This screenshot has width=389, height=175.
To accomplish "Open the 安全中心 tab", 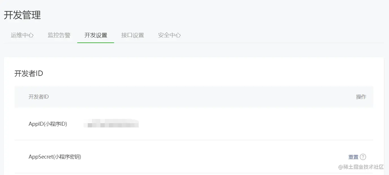I will click(169, 35).
